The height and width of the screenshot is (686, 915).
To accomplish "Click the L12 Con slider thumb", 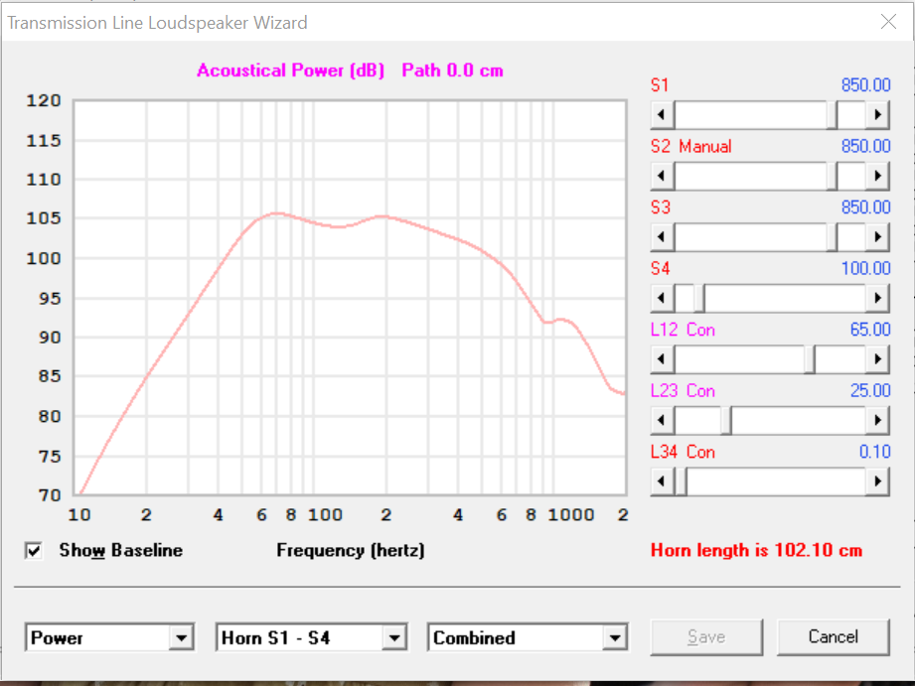I will (x=810, y=359).
